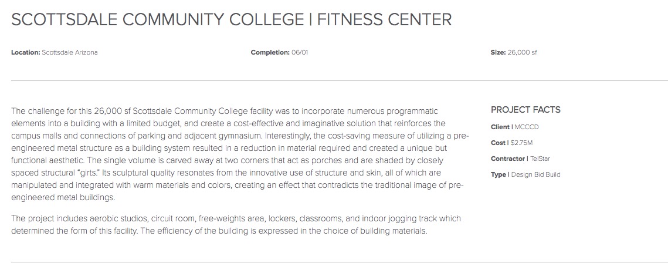This screenshot has height=263, width=668.
Task: Select the Design Bid Build type value
Action: [535, 174]
